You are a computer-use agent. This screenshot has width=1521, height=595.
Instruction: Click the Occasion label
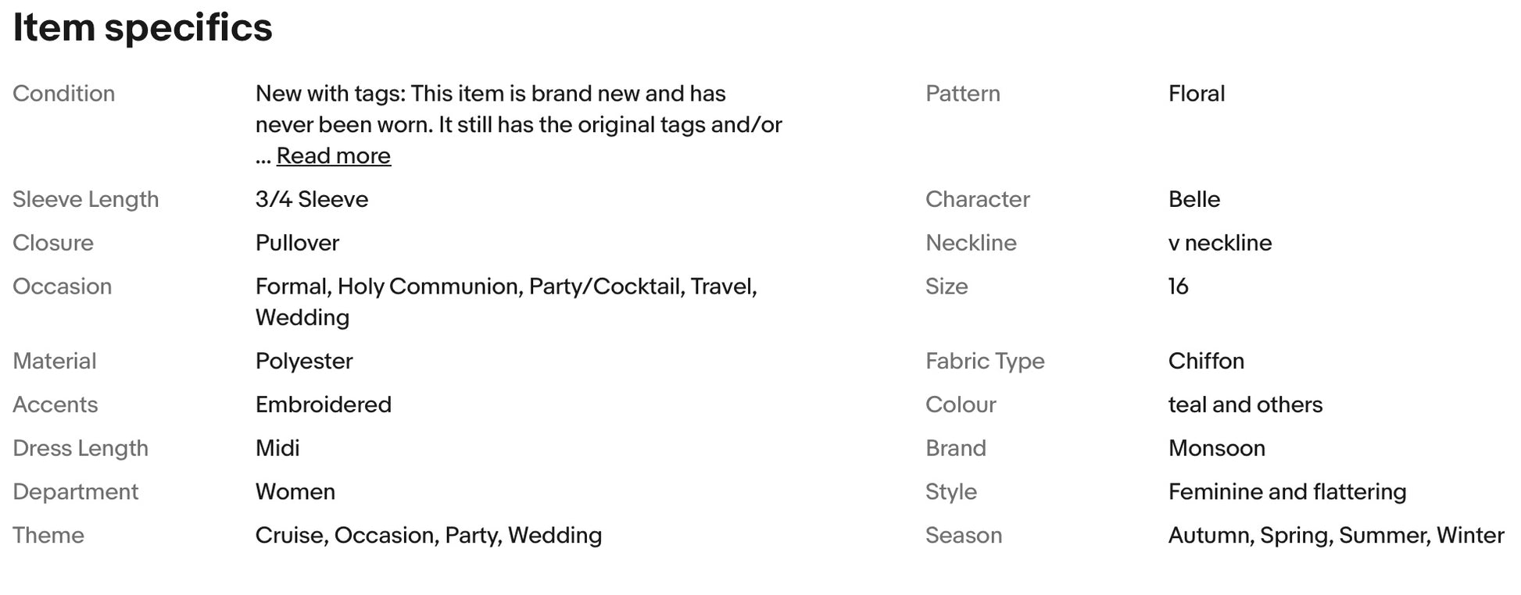[x=62, y=287]
